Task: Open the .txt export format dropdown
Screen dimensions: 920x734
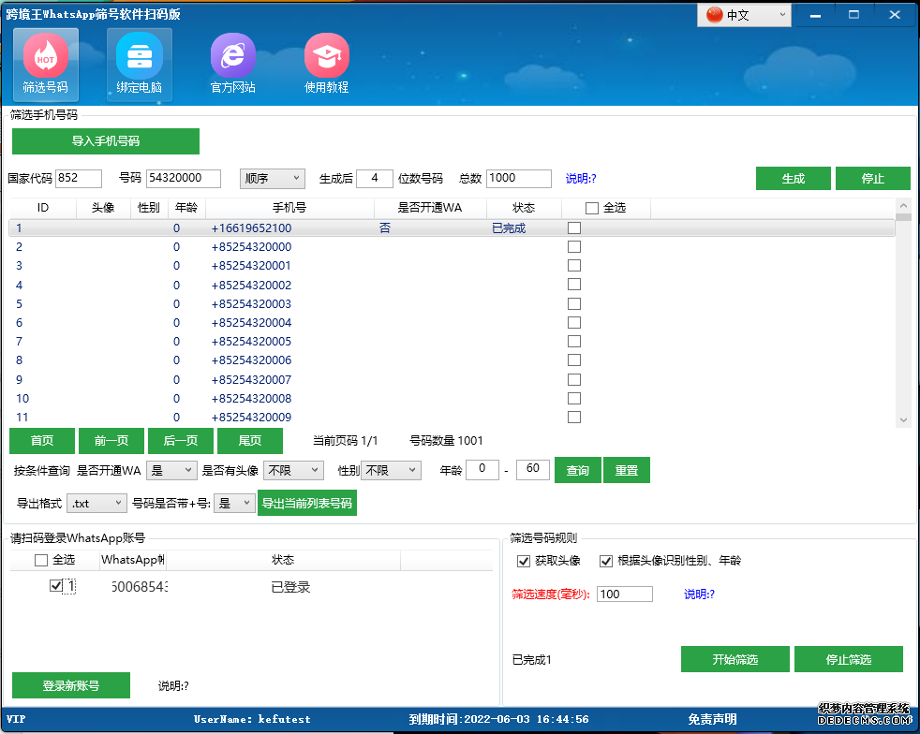Action: pyautogui.click(x=96, y=504)
